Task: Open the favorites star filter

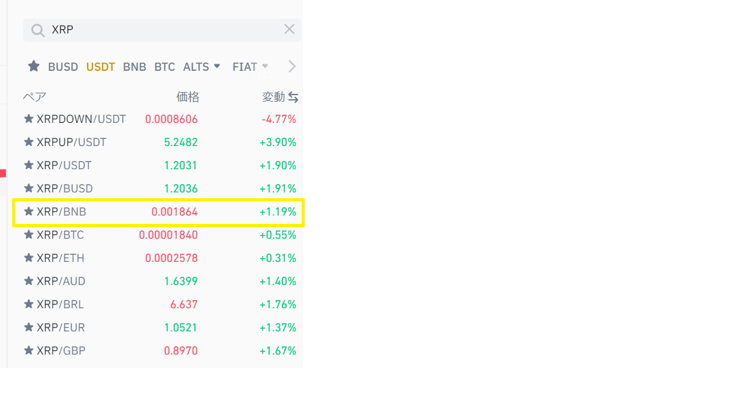Action: [x=34, y=66]
